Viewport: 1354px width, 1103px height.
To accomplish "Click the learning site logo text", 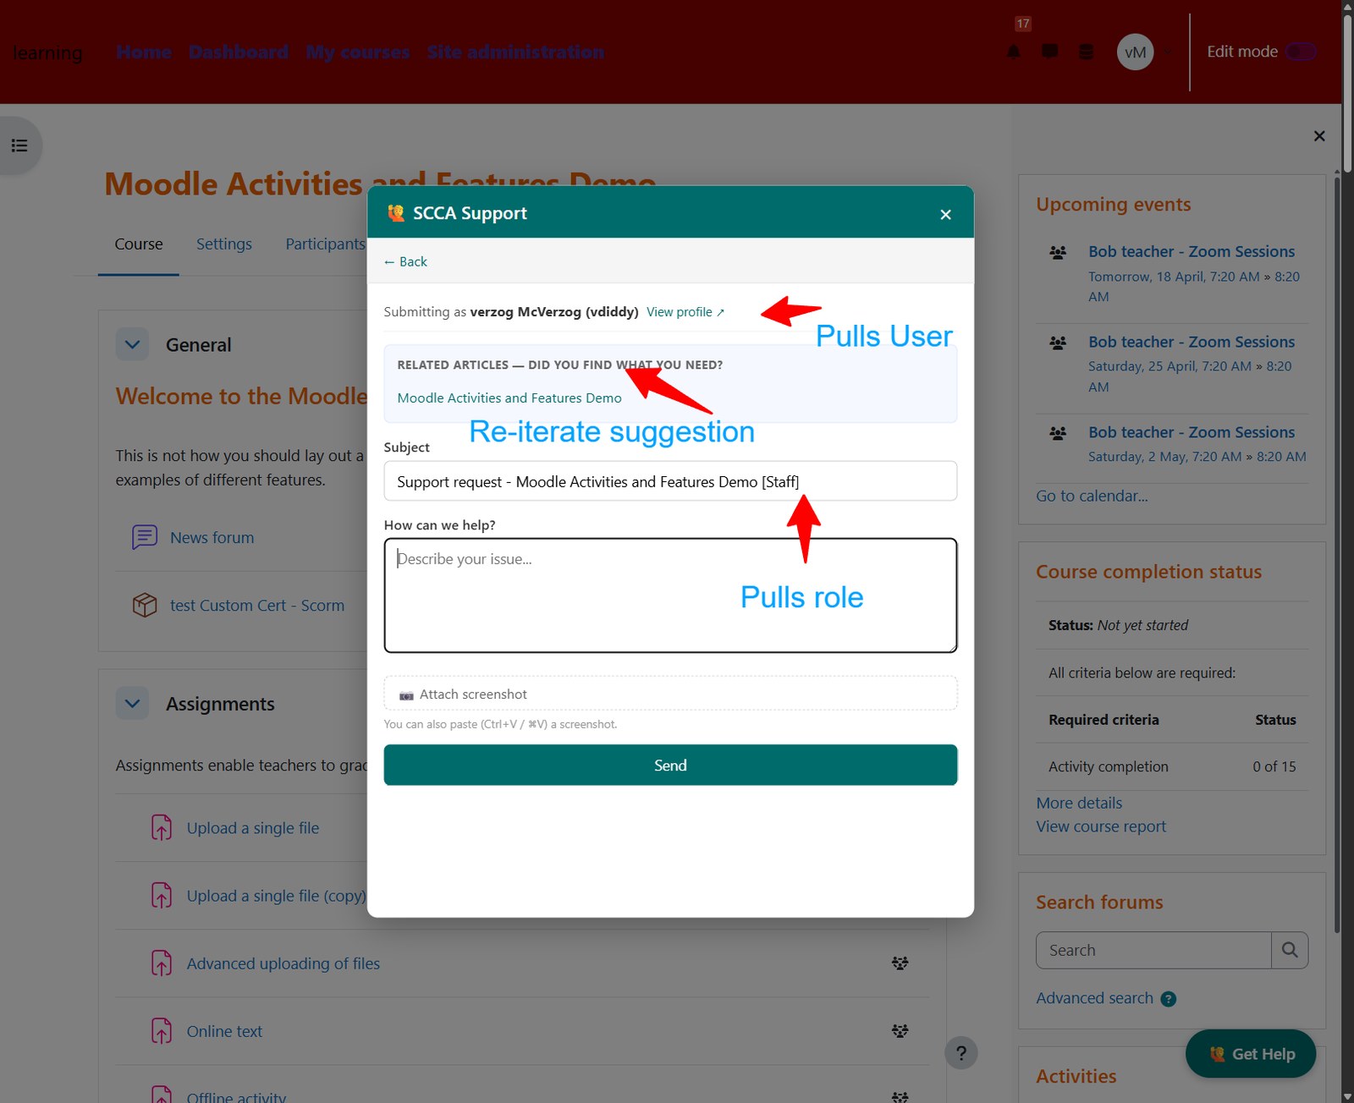I will click(48, 52).
